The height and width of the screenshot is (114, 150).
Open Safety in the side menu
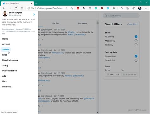point(5,65)
